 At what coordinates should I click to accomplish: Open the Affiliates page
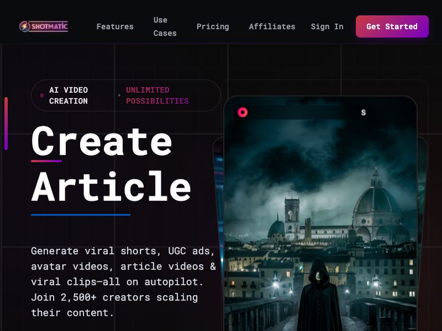(272, 26)
